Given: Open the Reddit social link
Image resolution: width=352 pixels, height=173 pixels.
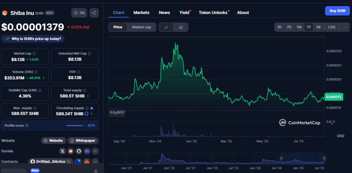Looking at the screenshot, I should (71, 151).
